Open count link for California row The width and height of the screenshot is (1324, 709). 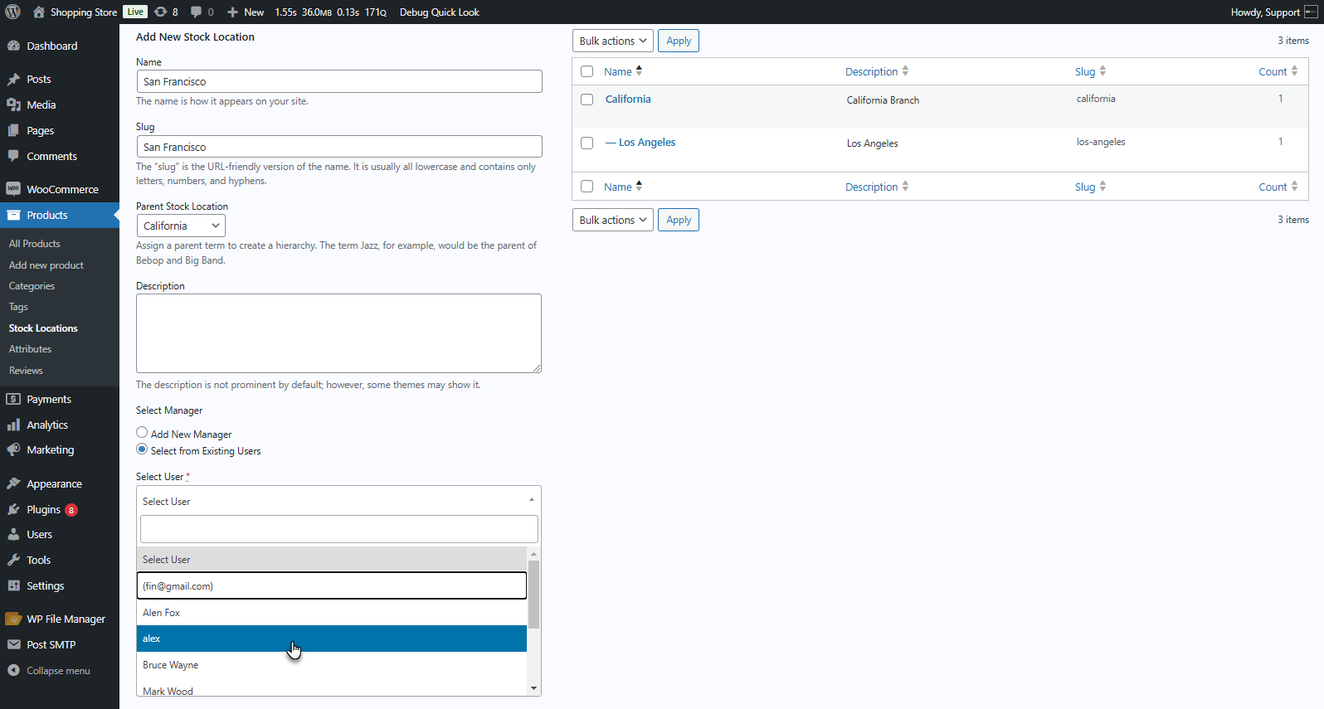pos(1280,98)
